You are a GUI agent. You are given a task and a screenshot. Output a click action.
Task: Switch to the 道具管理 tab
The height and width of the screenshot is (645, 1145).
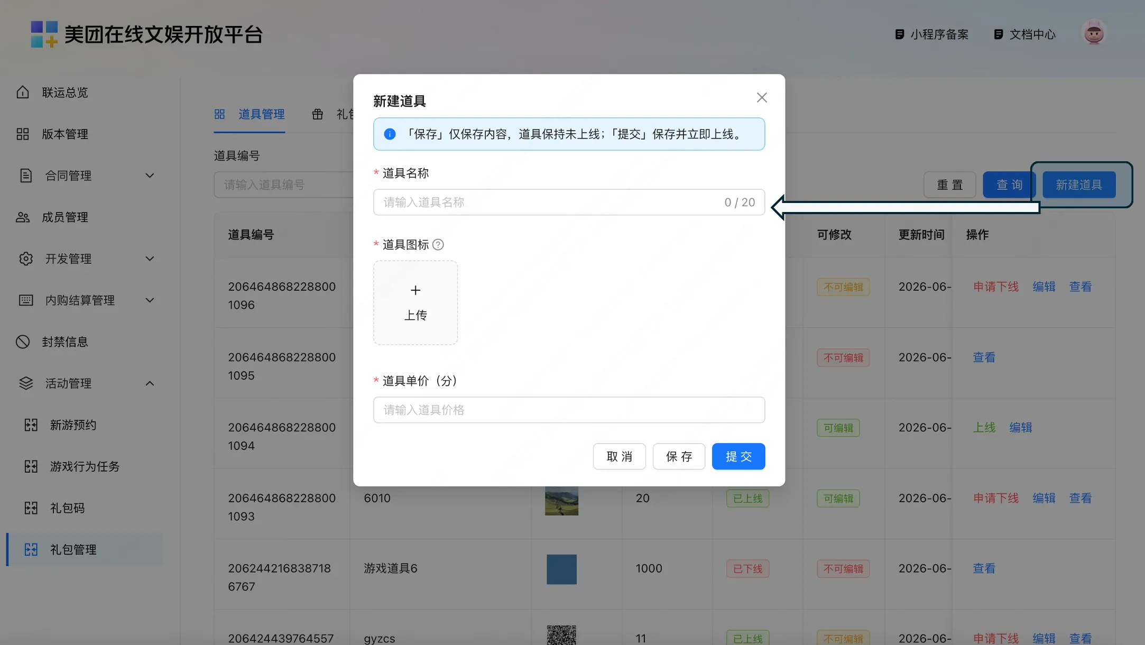[x=250, y=114]
